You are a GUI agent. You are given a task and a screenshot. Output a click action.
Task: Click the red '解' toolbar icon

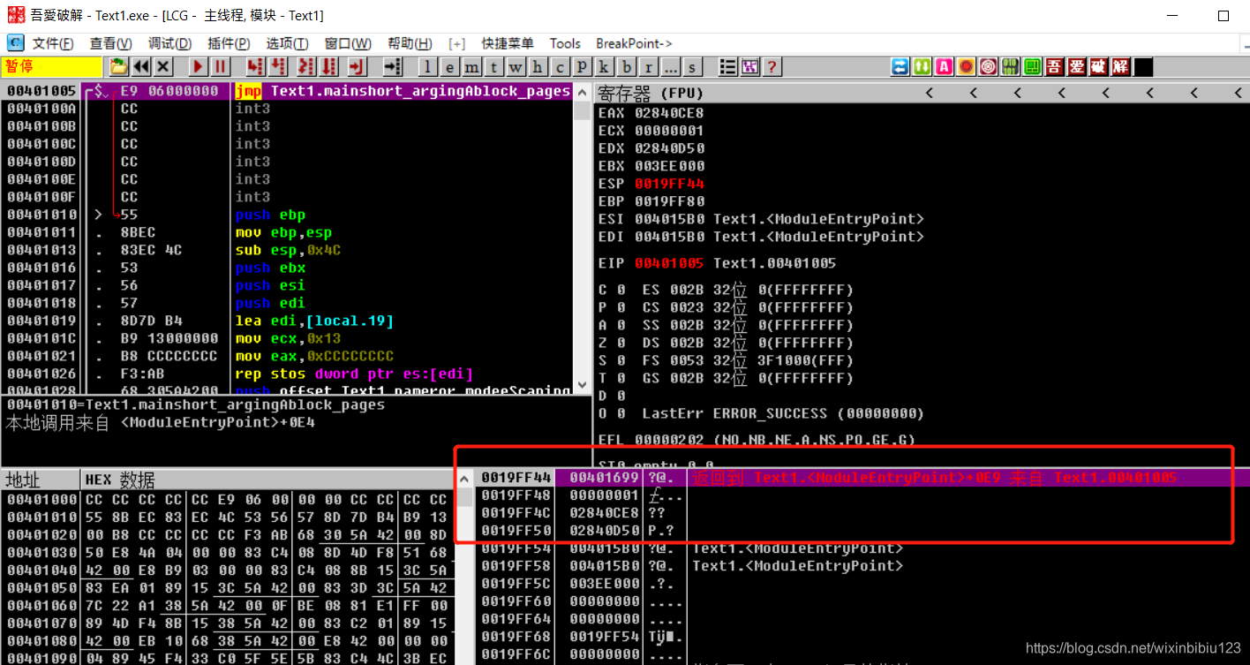click(1121, 67)
